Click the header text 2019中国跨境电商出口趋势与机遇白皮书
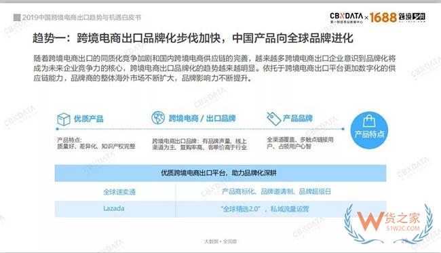Screen dimensions: 441x253 [x=81, y=18]
